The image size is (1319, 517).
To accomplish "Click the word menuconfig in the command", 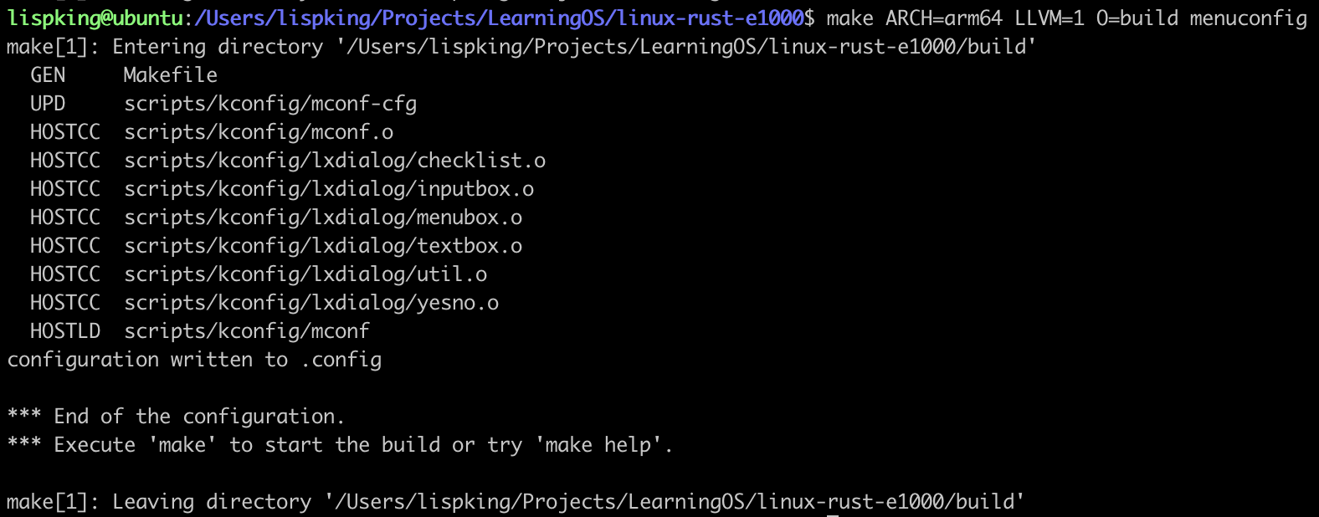I will tap(1247, 18).
